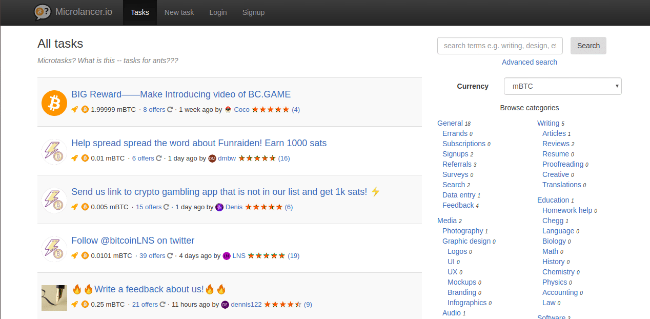This screenshot has width=650, height=319.
Task: Click the bitcoin coin icon beside 0.0101 mBTC
Action: point(85,255)
